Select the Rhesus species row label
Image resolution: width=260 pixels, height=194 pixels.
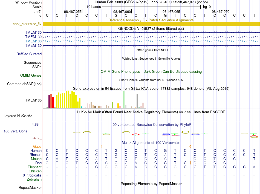[x=36, y=155]
